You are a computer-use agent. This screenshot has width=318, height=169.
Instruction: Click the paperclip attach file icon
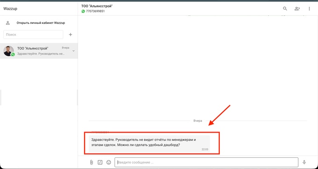pos(91,162)
